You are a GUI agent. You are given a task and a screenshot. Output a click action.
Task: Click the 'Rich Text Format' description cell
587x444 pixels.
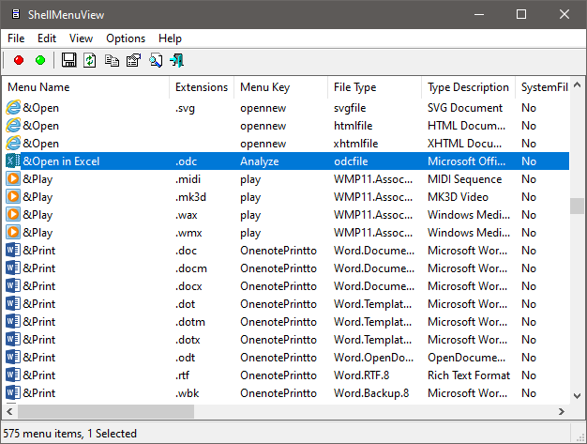click(x=469, y=375)
